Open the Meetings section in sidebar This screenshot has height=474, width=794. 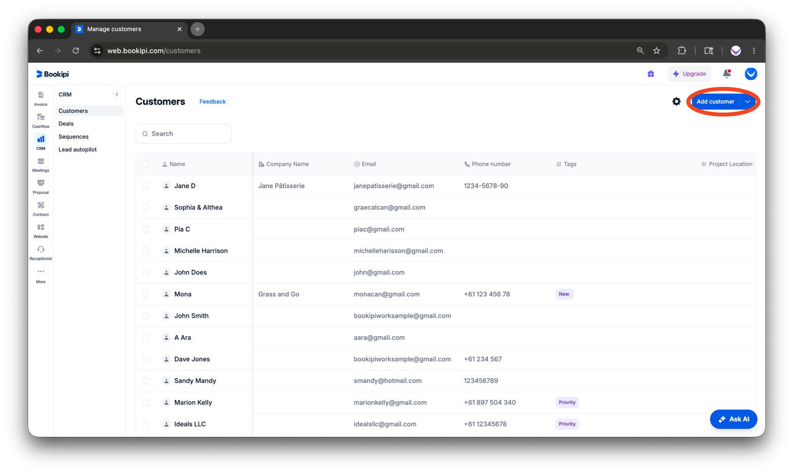pos(40,164)
